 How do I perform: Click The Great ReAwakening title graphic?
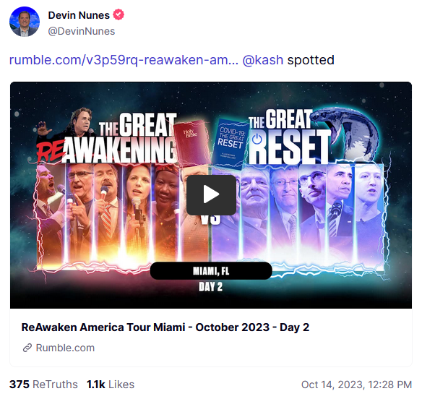point(107,137)
